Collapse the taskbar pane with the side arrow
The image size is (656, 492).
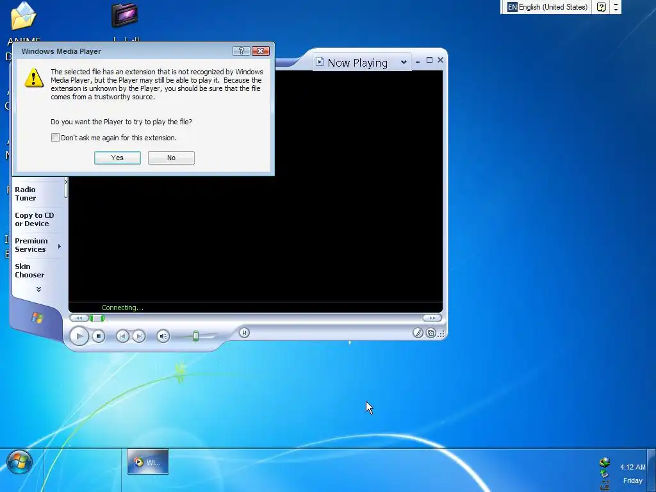click(66, 182)
